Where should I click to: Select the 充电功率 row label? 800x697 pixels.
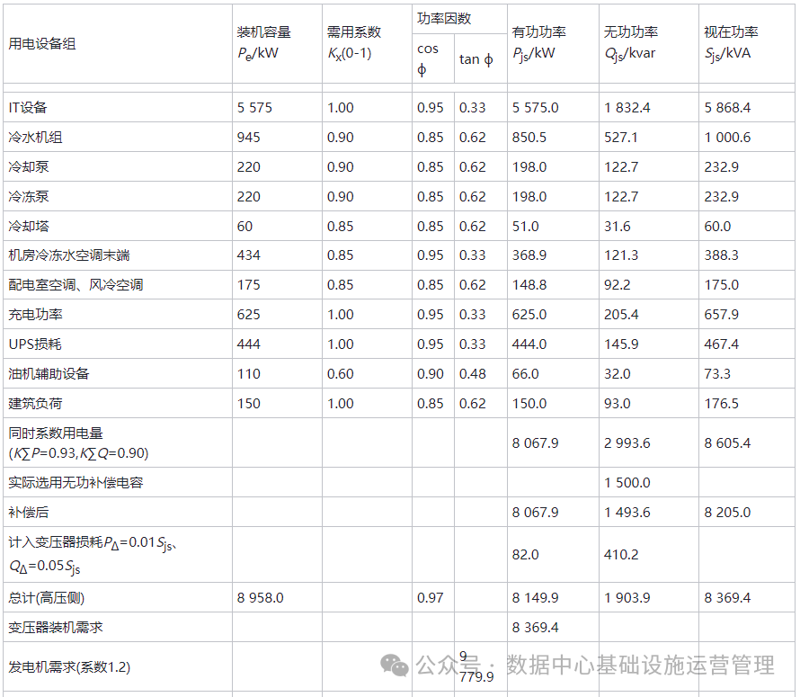[x=35, y=315]
